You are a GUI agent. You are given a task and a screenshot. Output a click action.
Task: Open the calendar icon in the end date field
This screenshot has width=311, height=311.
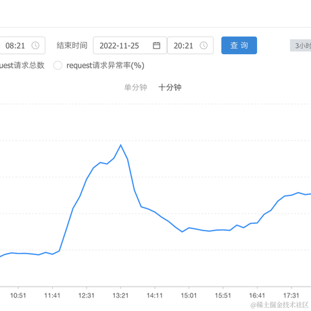[156, 45]
